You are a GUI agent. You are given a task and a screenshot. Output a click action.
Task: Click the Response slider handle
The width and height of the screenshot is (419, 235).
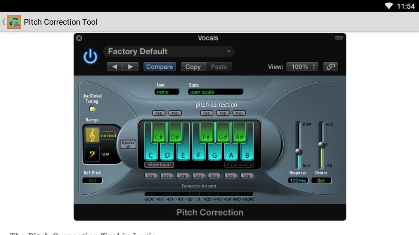coord(298,152)
